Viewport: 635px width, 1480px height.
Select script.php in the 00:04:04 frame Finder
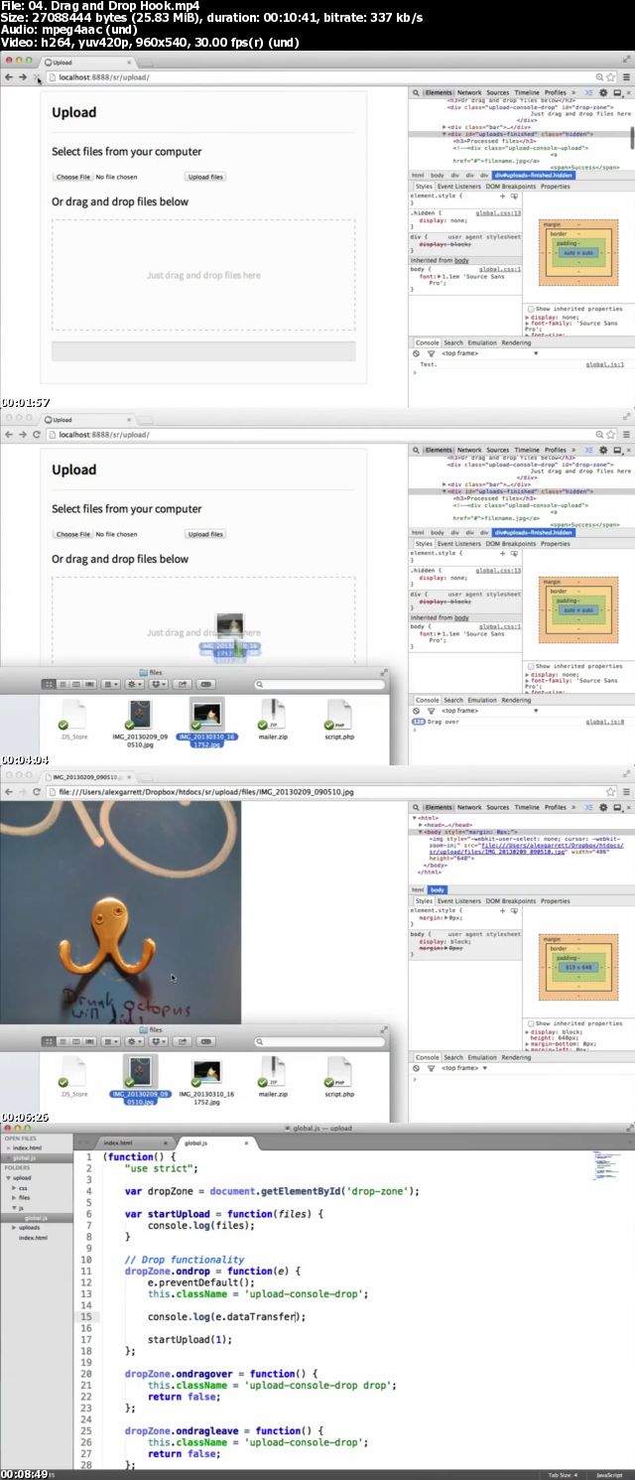coord(339,721)
